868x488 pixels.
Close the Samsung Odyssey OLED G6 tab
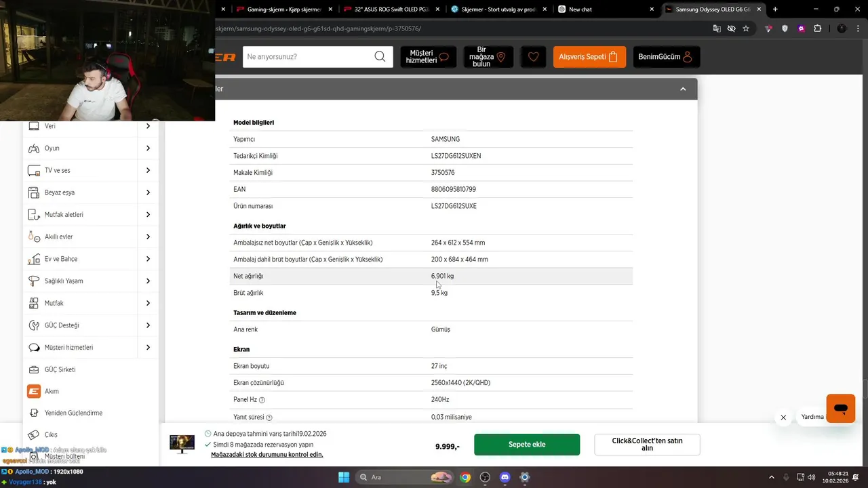click(759, 9)
